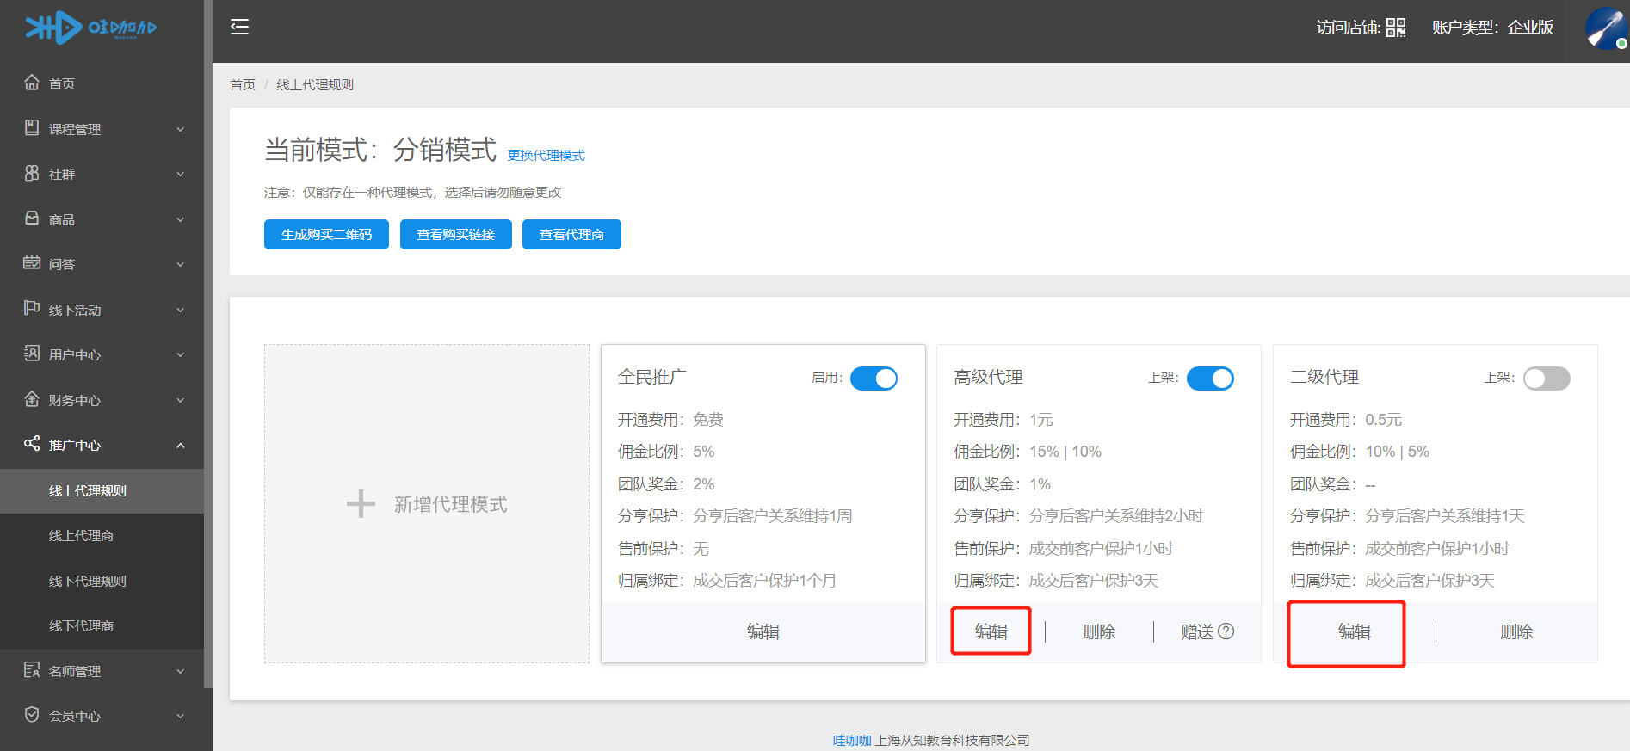1630x751 pixels.
Task: Open the store QR code icon
Action: pos(1396,28)
